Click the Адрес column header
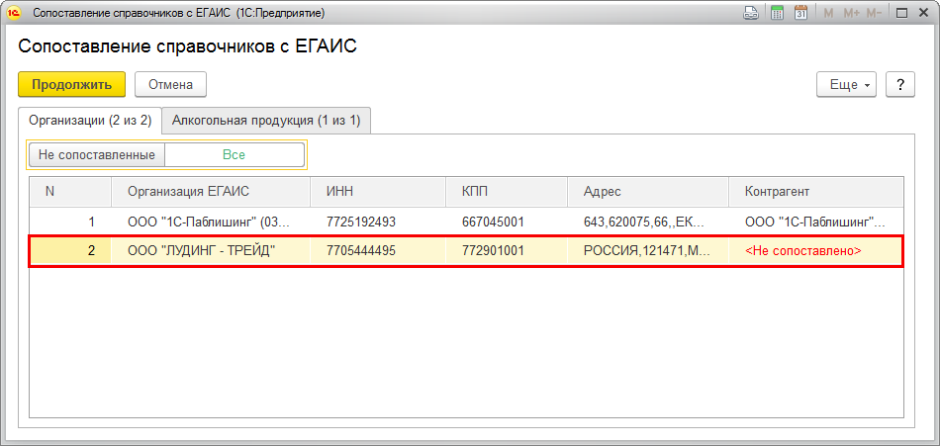 point(647,192)
